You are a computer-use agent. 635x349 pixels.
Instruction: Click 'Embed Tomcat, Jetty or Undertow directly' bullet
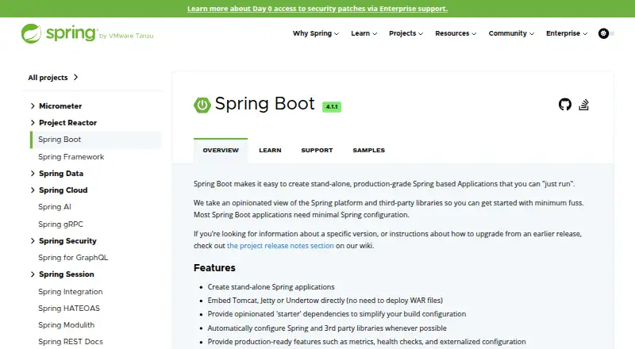click(x=325, y=301)
